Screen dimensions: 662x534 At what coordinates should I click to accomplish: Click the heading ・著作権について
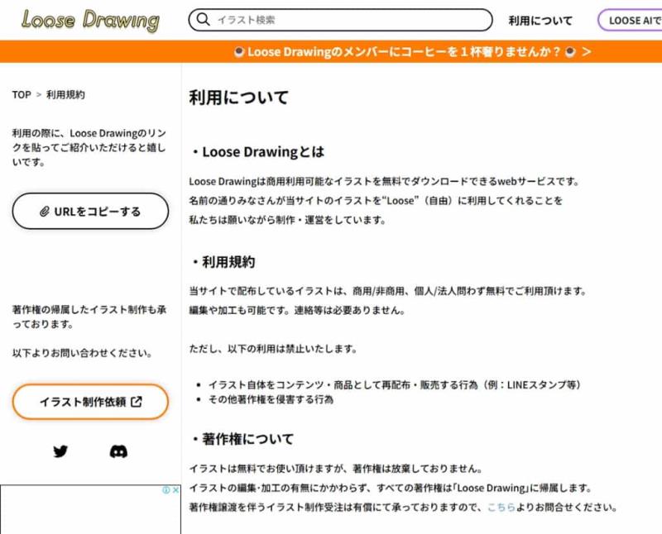[x=242, y=439]
